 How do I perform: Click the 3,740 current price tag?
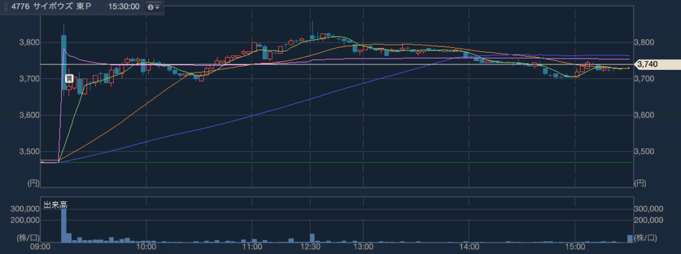[x=656, y=64]
